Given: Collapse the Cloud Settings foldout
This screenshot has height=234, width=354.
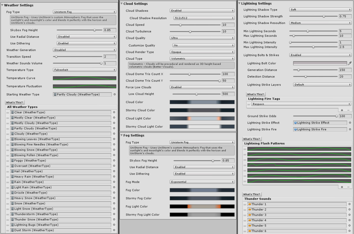Looking at the screenshot, I should (122, 4).
